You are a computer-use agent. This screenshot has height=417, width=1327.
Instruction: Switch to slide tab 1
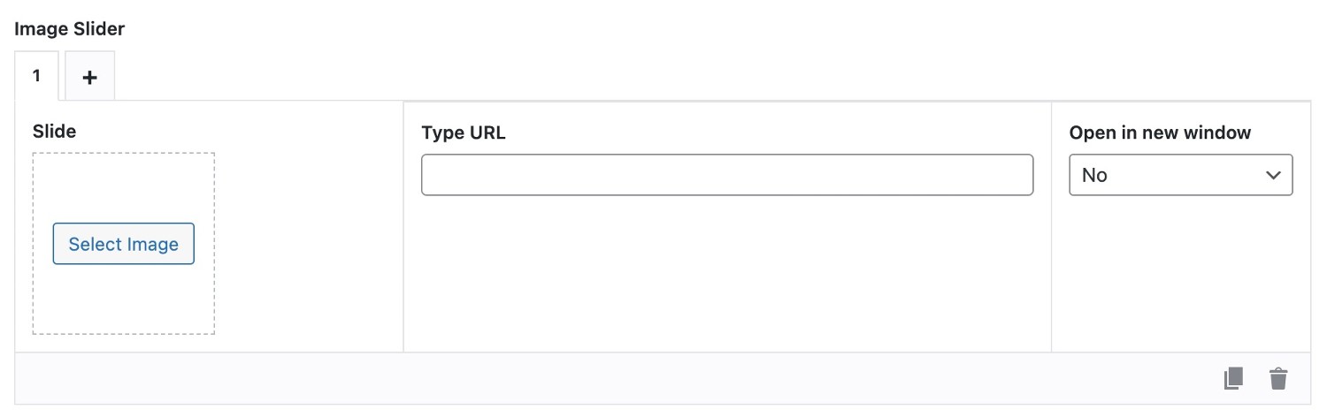(x=36, y=76)
